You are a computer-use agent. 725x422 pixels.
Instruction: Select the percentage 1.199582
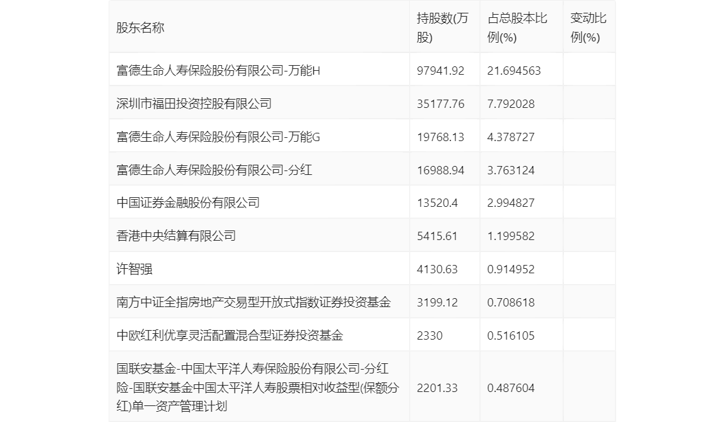click(x=510, y=236)
